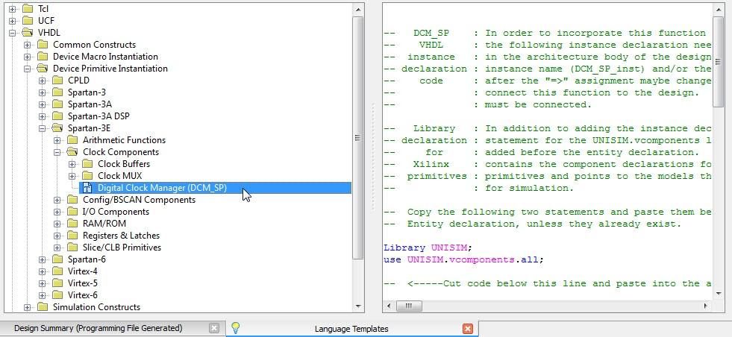This screenshot has height=337, width=732.
Task: Click code pane horizontal scrollbar thumb
Action: [x=408, y=306]
